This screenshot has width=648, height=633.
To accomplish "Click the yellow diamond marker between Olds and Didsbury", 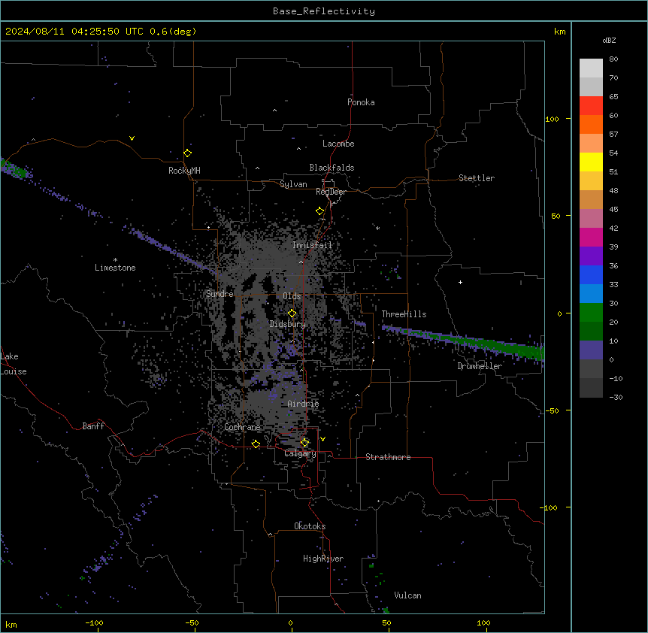I will [292, 313].
